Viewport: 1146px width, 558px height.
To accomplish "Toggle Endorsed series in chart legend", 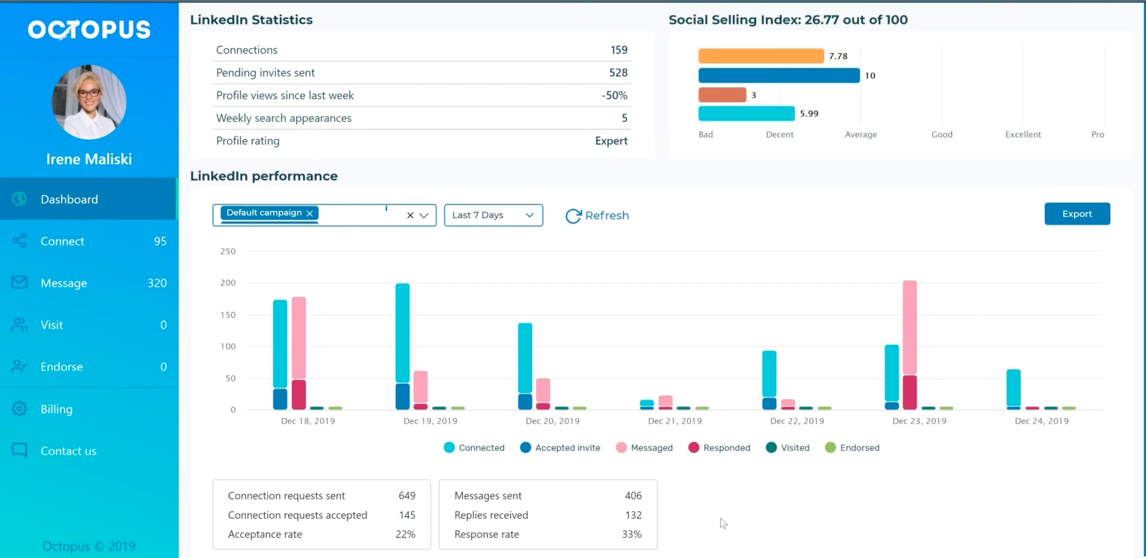I will coord(852,448).
